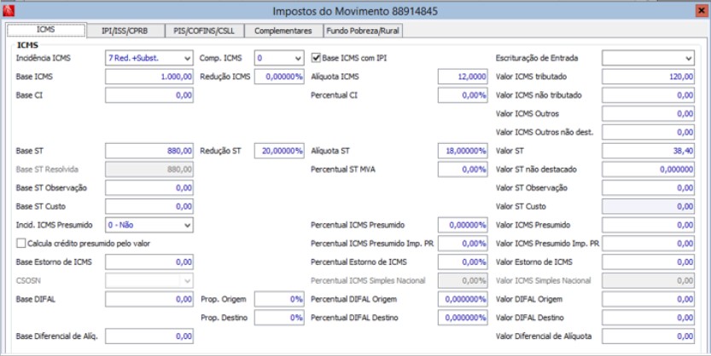Select the ICMS tab

pos(46,30)
